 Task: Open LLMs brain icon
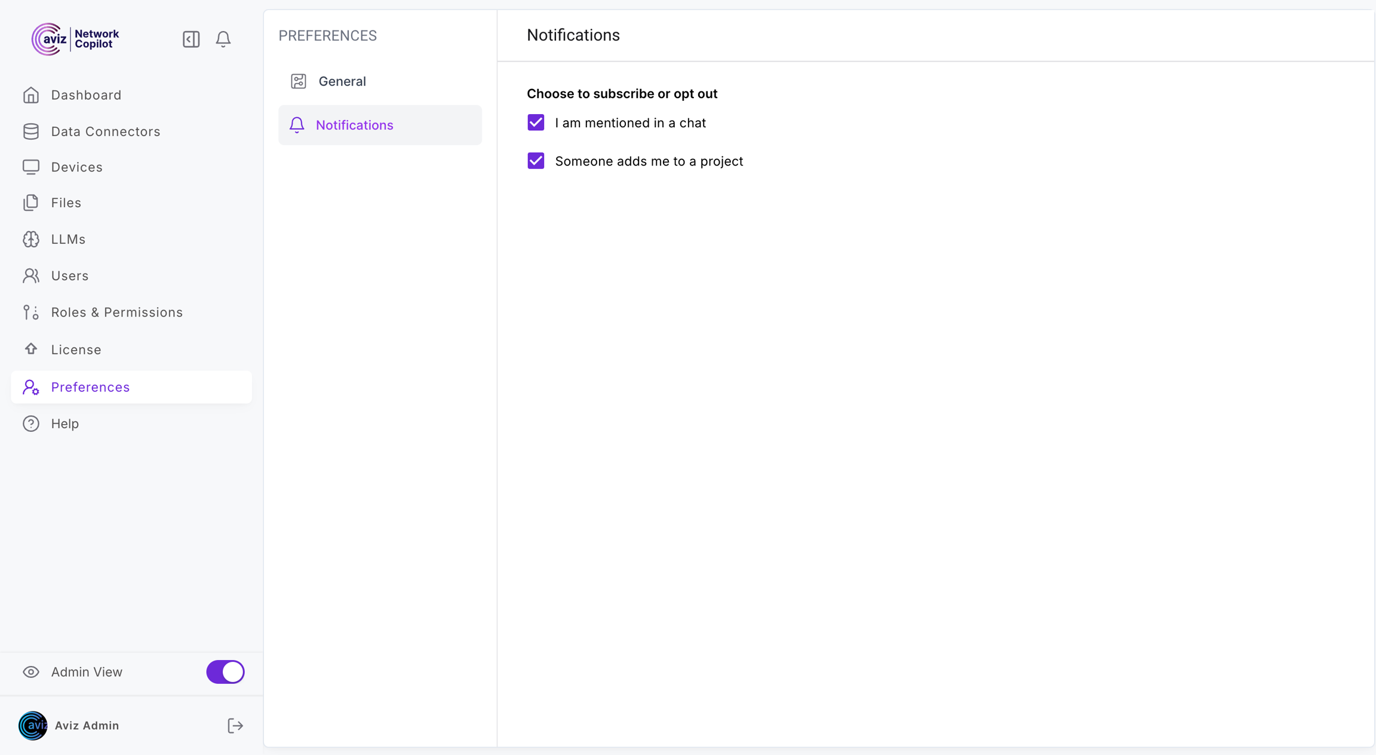pyautogui.click(x=31, y=239)
